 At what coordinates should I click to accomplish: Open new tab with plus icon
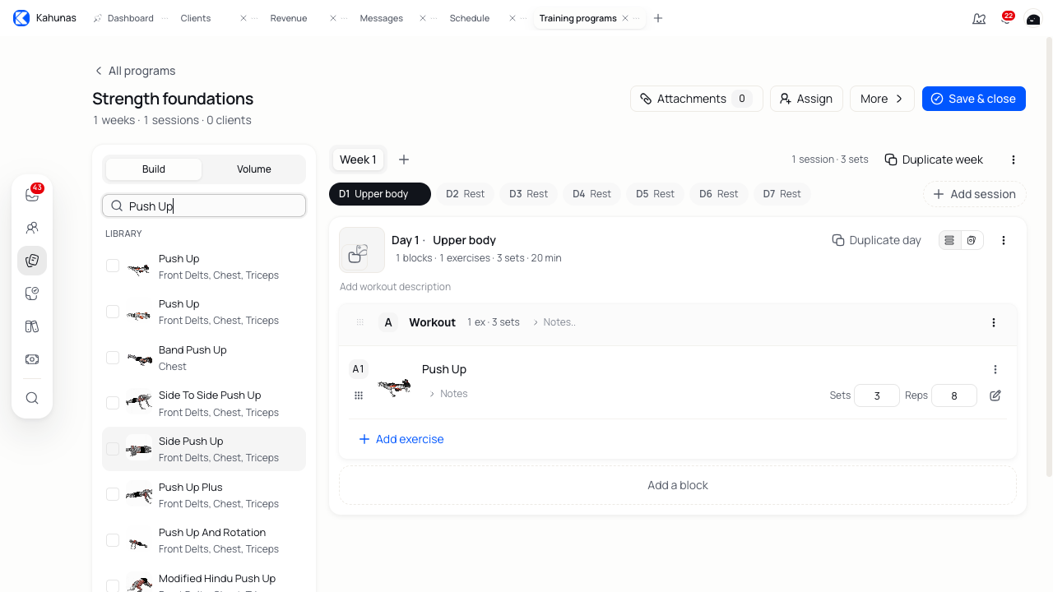(x=658, y=18)
